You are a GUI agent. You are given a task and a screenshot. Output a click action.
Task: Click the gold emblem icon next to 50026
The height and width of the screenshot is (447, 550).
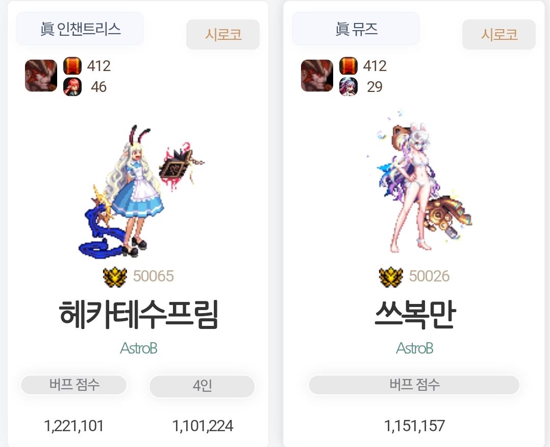click(391, 277)
